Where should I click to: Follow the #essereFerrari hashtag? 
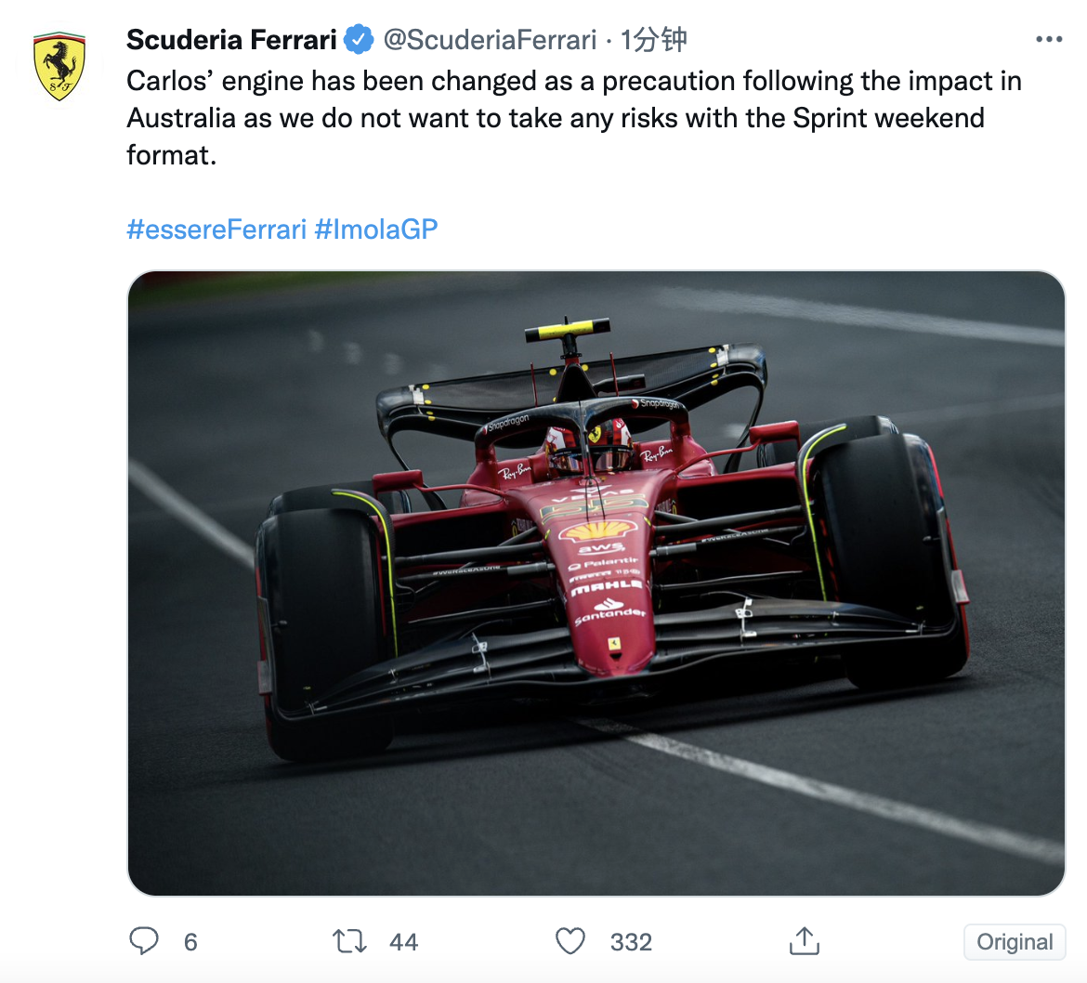(216, 229)
